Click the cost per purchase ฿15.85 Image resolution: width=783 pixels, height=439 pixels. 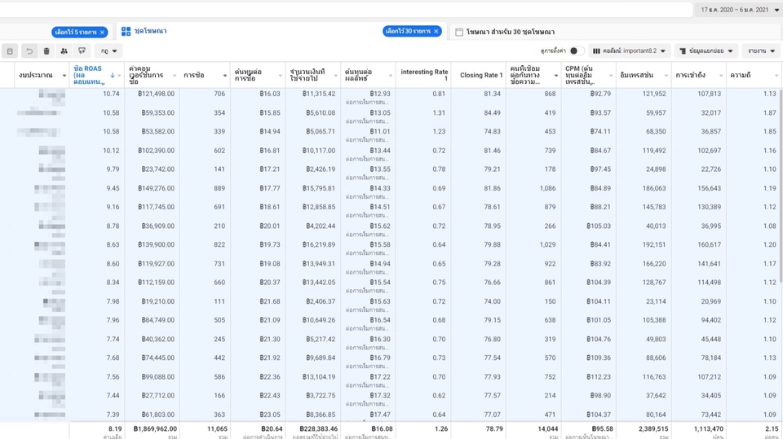coord(270,112)
